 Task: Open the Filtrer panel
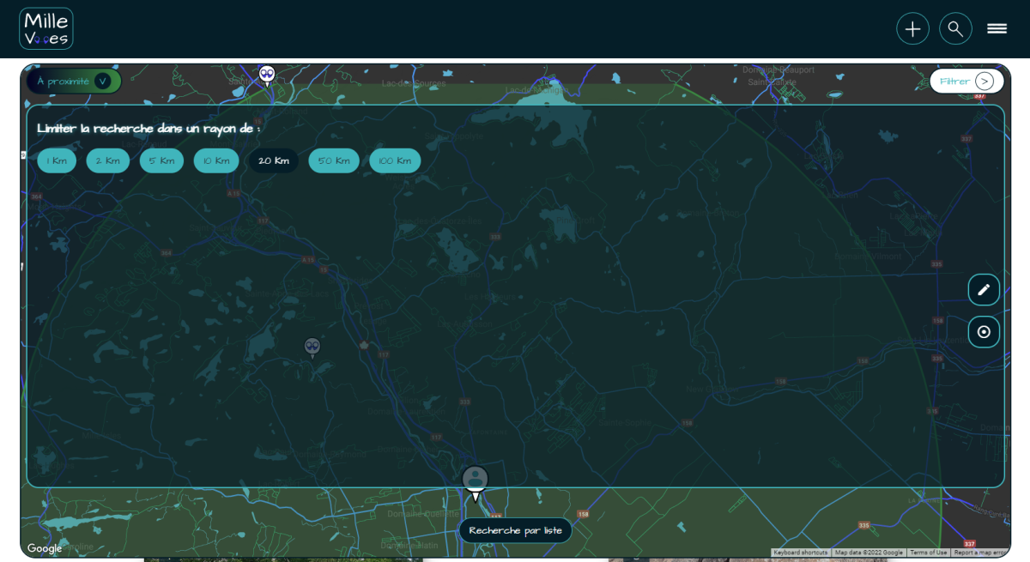(x=966, y=82)
